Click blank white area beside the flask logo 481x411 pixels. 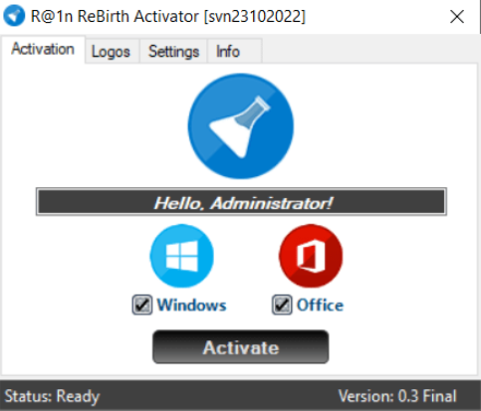[381, 126]
